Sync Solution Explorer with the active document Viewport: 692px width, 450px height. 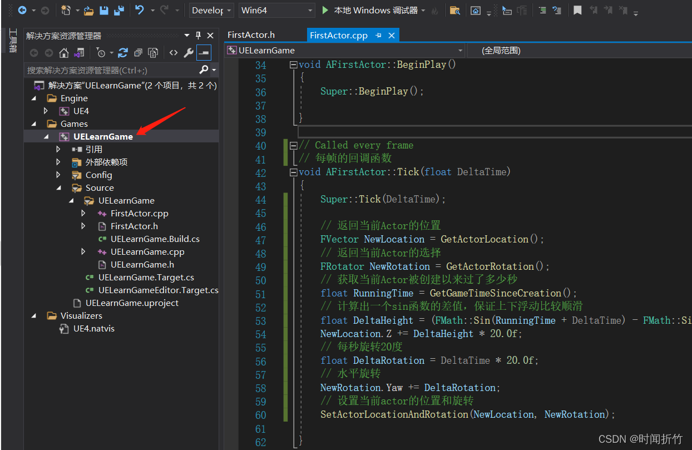coord(123,53)
